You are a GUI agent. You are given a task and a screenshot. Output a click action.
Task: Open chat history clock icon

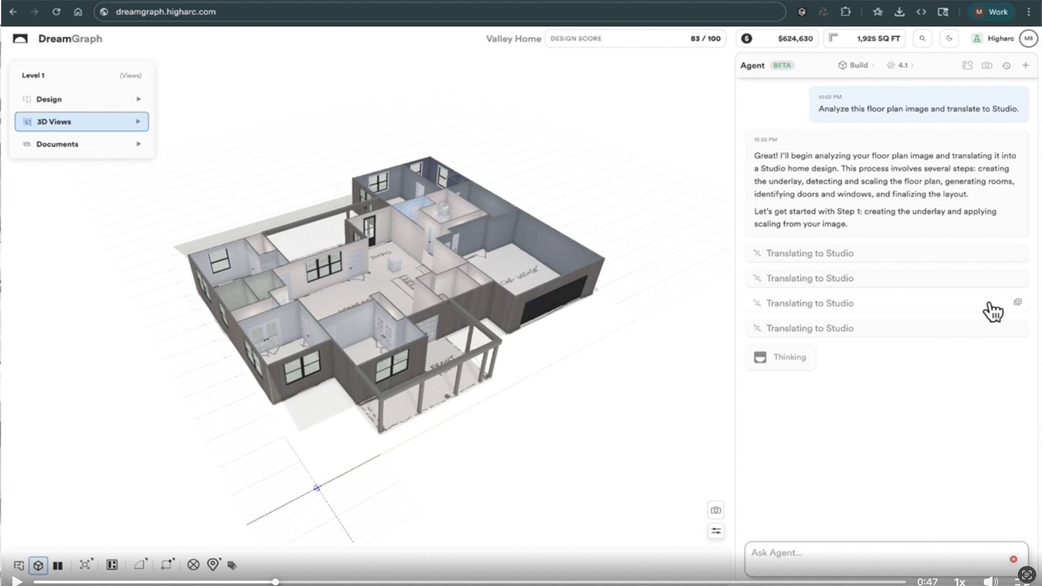(1006, 66)
